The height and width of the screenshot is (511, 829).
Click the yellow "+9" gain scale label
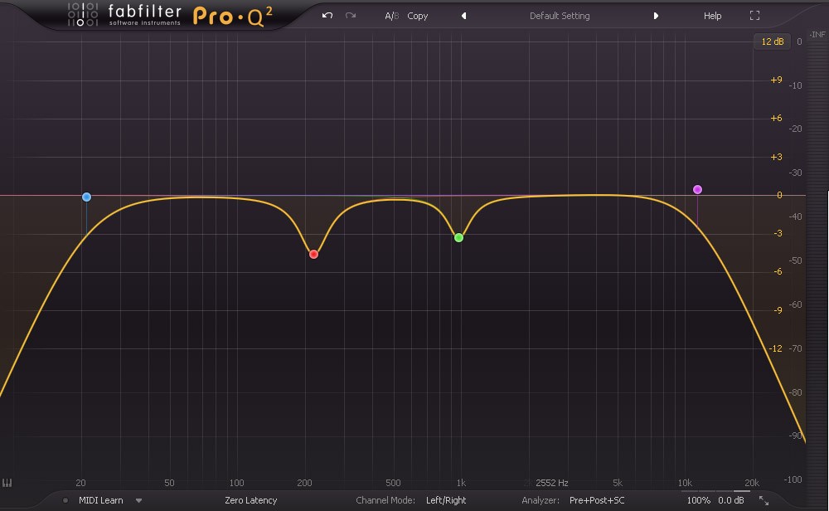click(776, 80)
